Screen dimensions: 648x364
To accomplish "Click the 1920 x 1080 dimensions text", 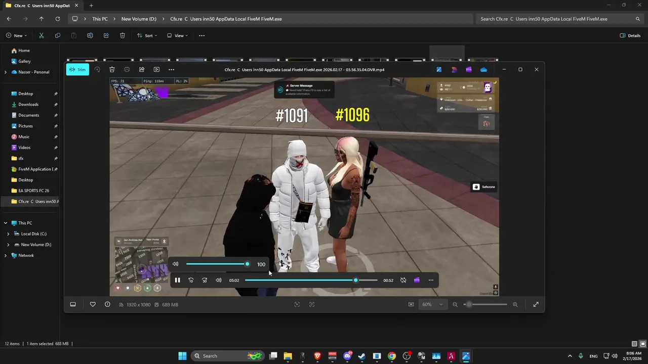I will click(x=138, y=305).
